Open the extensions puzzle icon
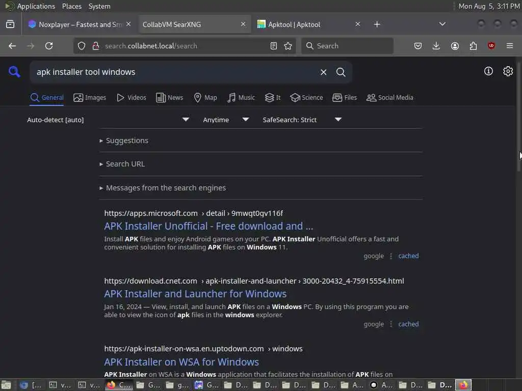Viewport: 522px width, 391px height. pos(473,46)
